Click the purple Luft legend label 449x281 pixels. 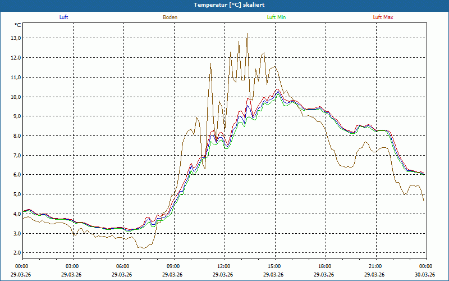(x=63, y=17)
